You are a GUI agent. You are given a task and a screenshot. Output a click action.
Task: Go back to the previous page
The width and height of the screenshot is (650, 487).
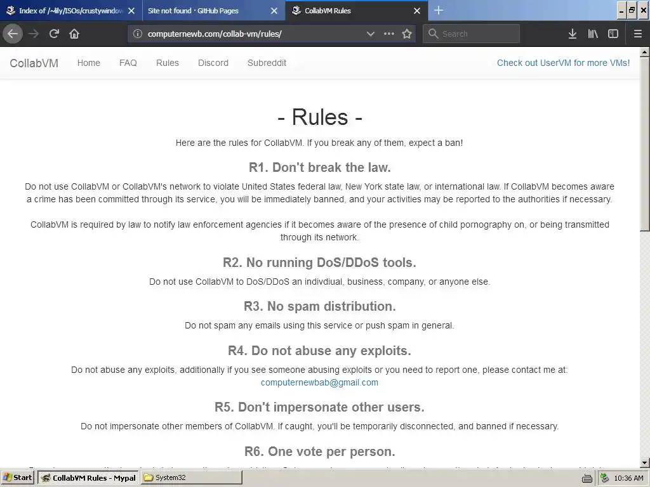point(13,34)
